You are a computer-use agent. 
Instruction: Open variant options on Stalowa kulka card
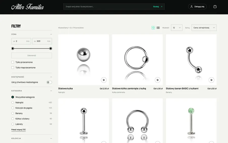pyautogui.click(x=104, y=80)
